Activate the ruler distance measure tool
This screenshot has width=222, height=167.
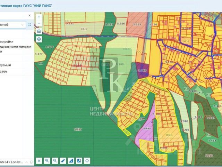point(63,161)
